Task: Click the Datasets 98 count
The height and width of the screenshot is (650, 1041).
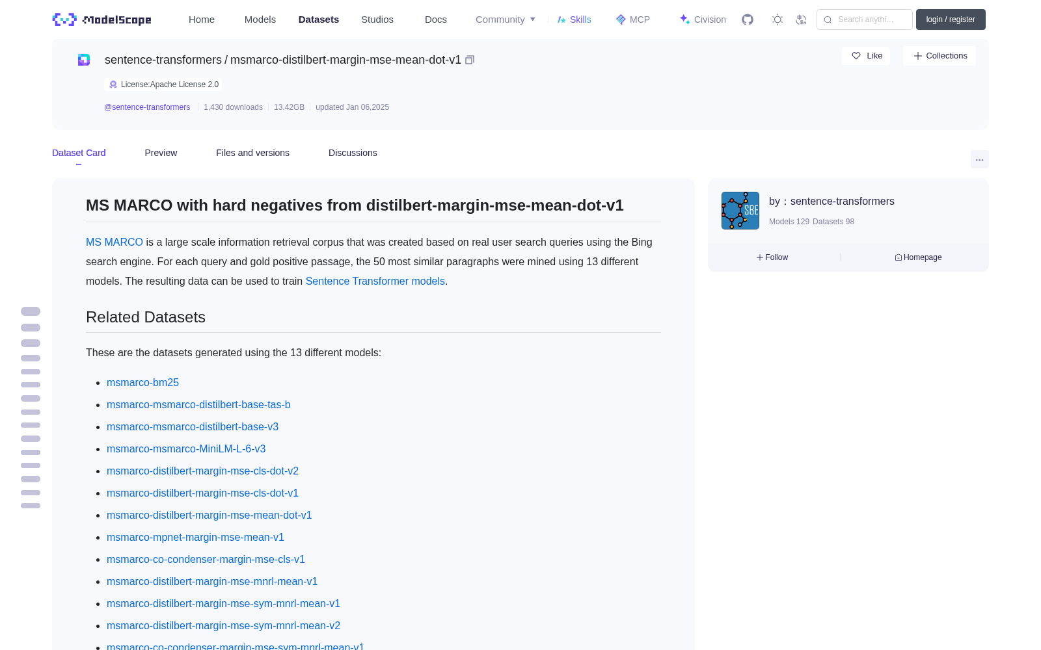Action: (833, 222)
